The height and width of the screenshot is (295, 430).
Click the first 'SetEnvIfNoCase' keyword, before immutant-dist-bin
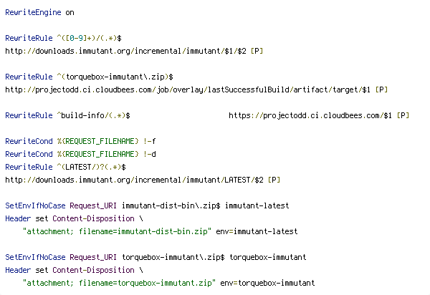click(x=35, y=205)
